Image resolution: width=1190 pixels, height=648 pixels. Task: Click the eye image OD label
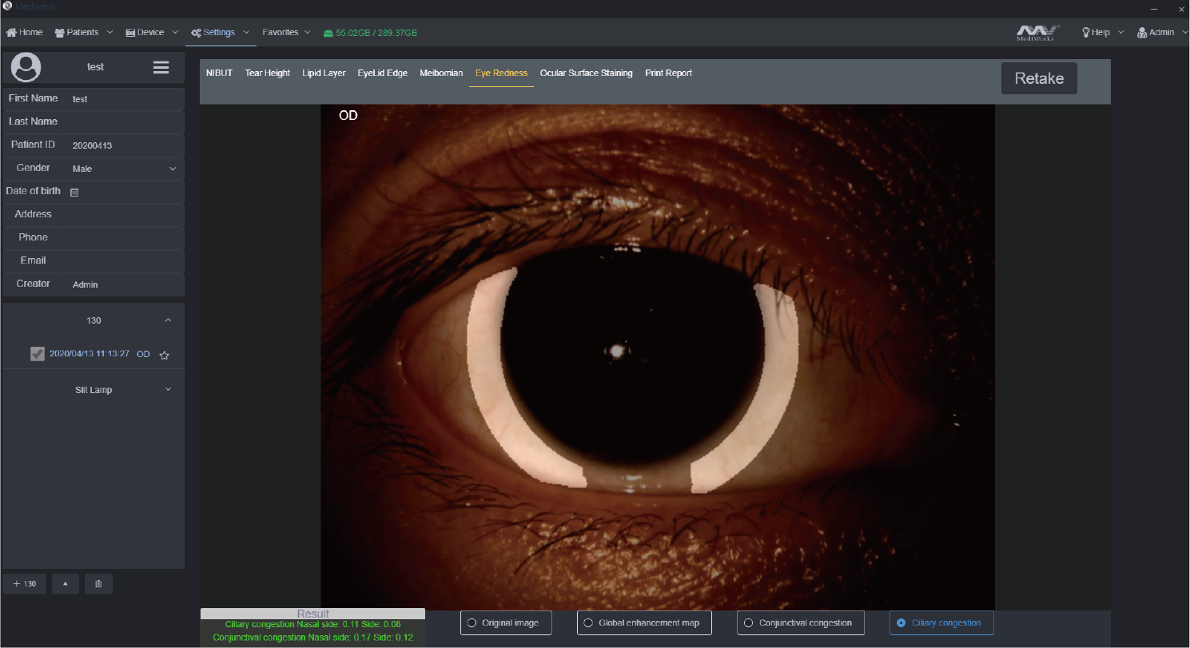pyautogui.click(x=348, y=116)
